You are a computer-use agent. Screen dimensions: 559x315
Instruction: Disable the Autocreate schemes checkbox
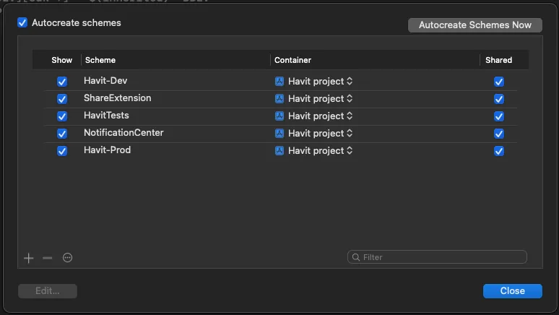tap(22, 23)
